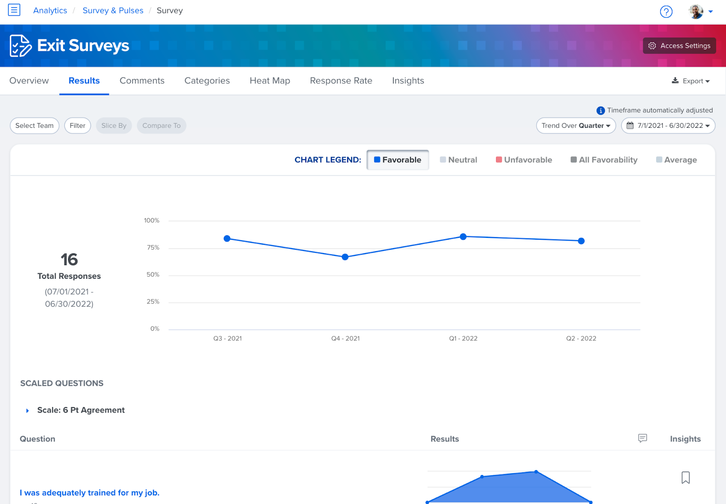Click the Access Settings button
The image size is (726, 504).
click(679, 46)
